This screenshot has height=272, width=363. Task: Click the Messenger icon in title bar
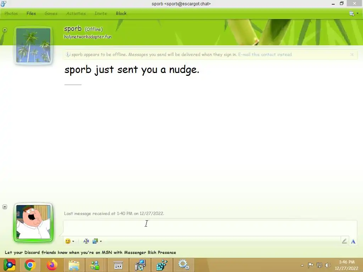[4, 4]
